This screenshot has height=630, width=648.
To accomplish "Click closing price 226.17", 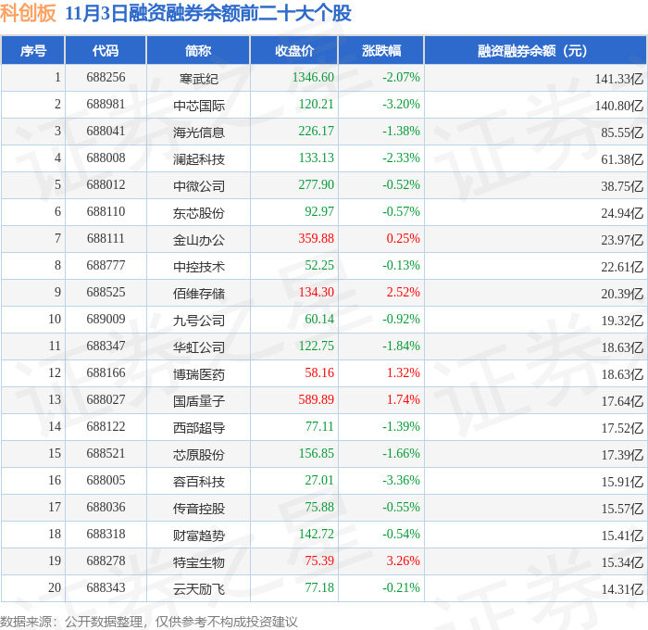I will coord(317,132).
